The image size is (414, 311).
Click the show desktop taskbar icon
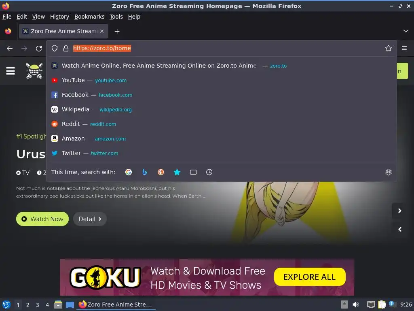pos(70,305)
